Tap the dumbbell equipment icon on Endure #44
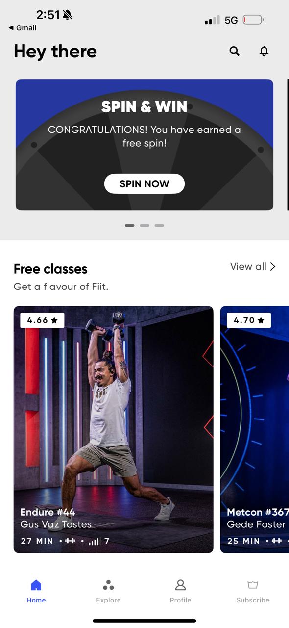Screen dimensions: 289x628 click(x=71, y=541)
